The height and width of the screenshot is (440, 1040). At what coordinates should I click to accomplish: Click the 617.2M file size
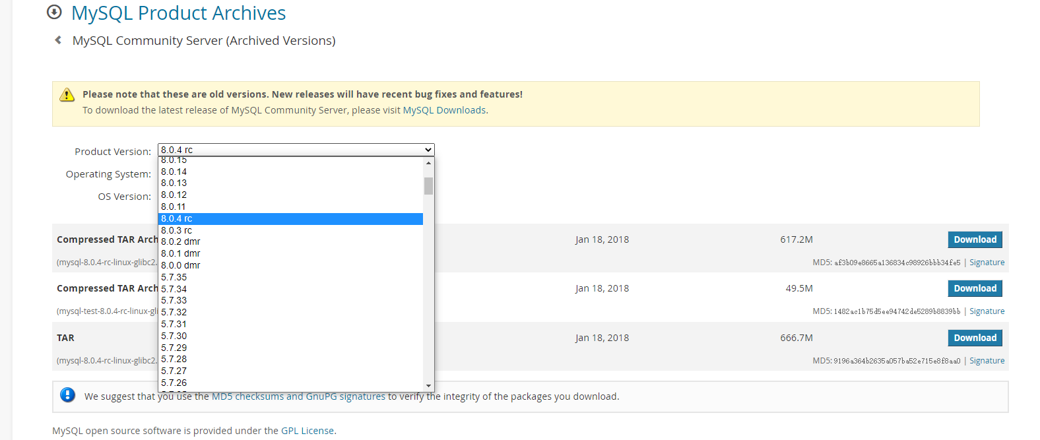[796, 239]
